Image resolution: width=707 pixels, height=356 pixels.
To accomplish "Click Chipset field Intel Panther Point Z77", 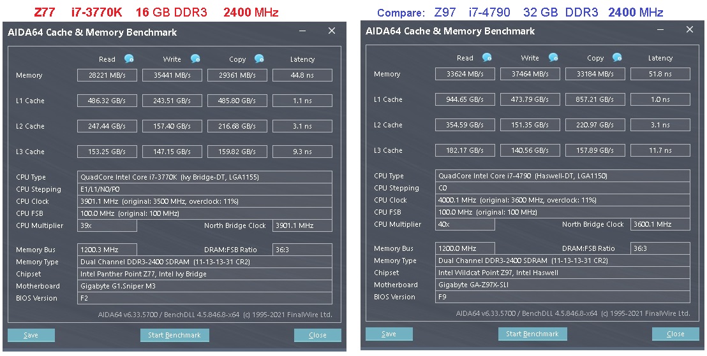I will point(205,274).
